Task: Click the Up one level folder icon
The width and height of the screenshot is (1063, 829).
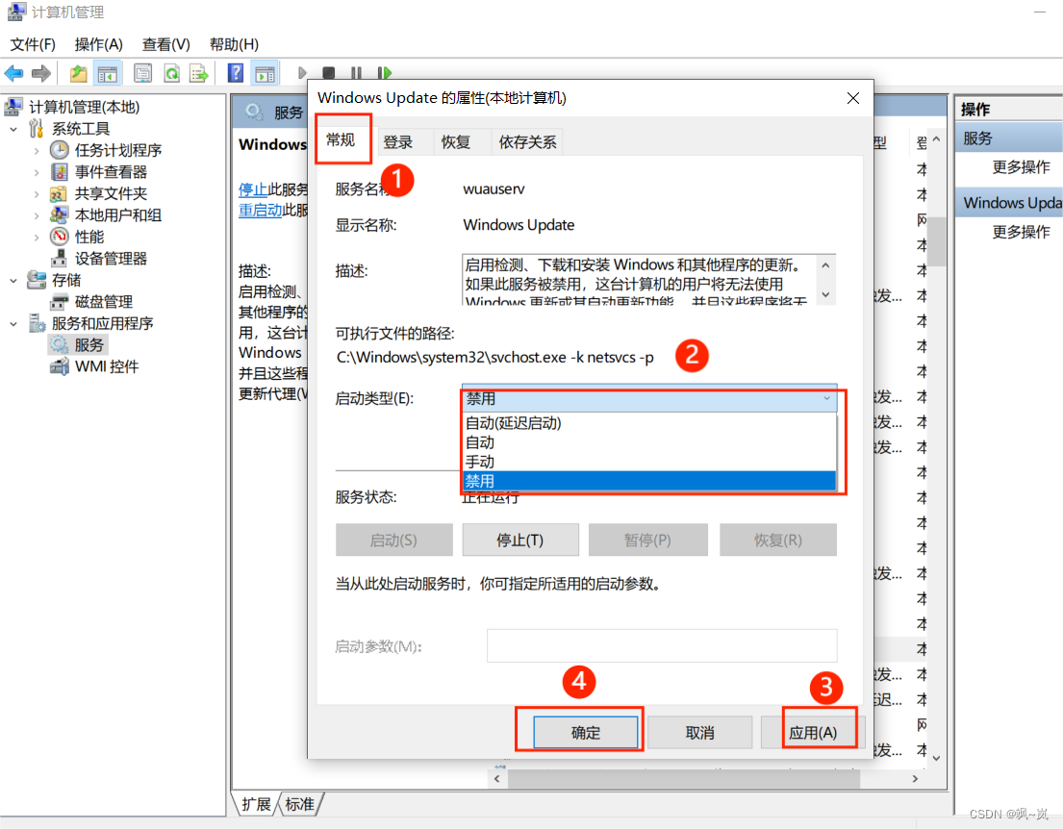Action: [79, 73]
